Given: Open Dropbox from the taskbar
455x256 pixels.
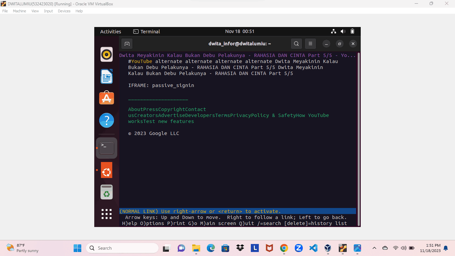Looking at the screenshot, I should pos(240,248).
